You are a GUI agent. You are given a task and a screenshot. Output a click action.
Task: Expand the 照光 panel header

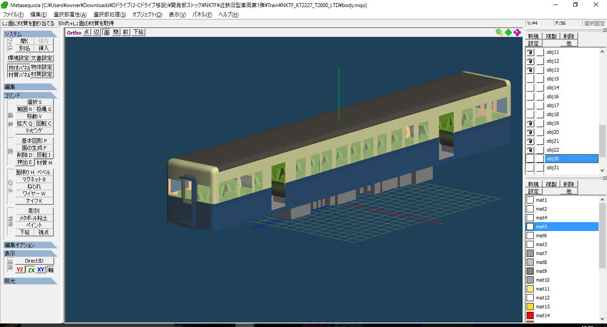[x=30, y=281]
